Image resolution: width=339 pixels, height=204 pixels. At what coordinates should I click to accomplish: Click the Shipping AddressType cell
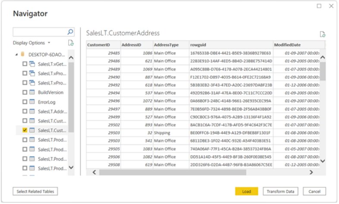171,133
